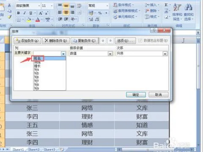Click the Copy icon in clipboard group
This screenshot has width=203, height=152.
(x=9, y=11)
